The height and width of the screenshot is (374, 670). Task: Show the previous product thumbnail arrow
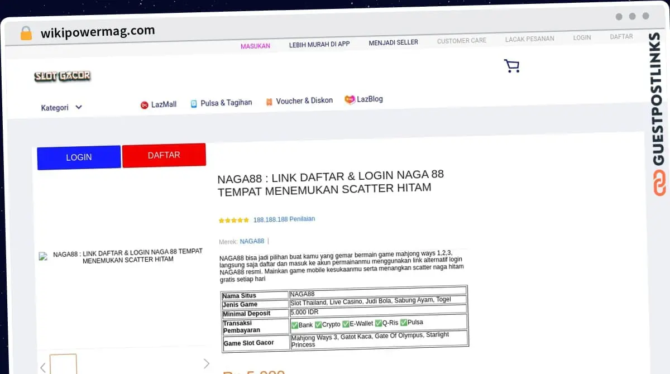[x=43, y=367]
